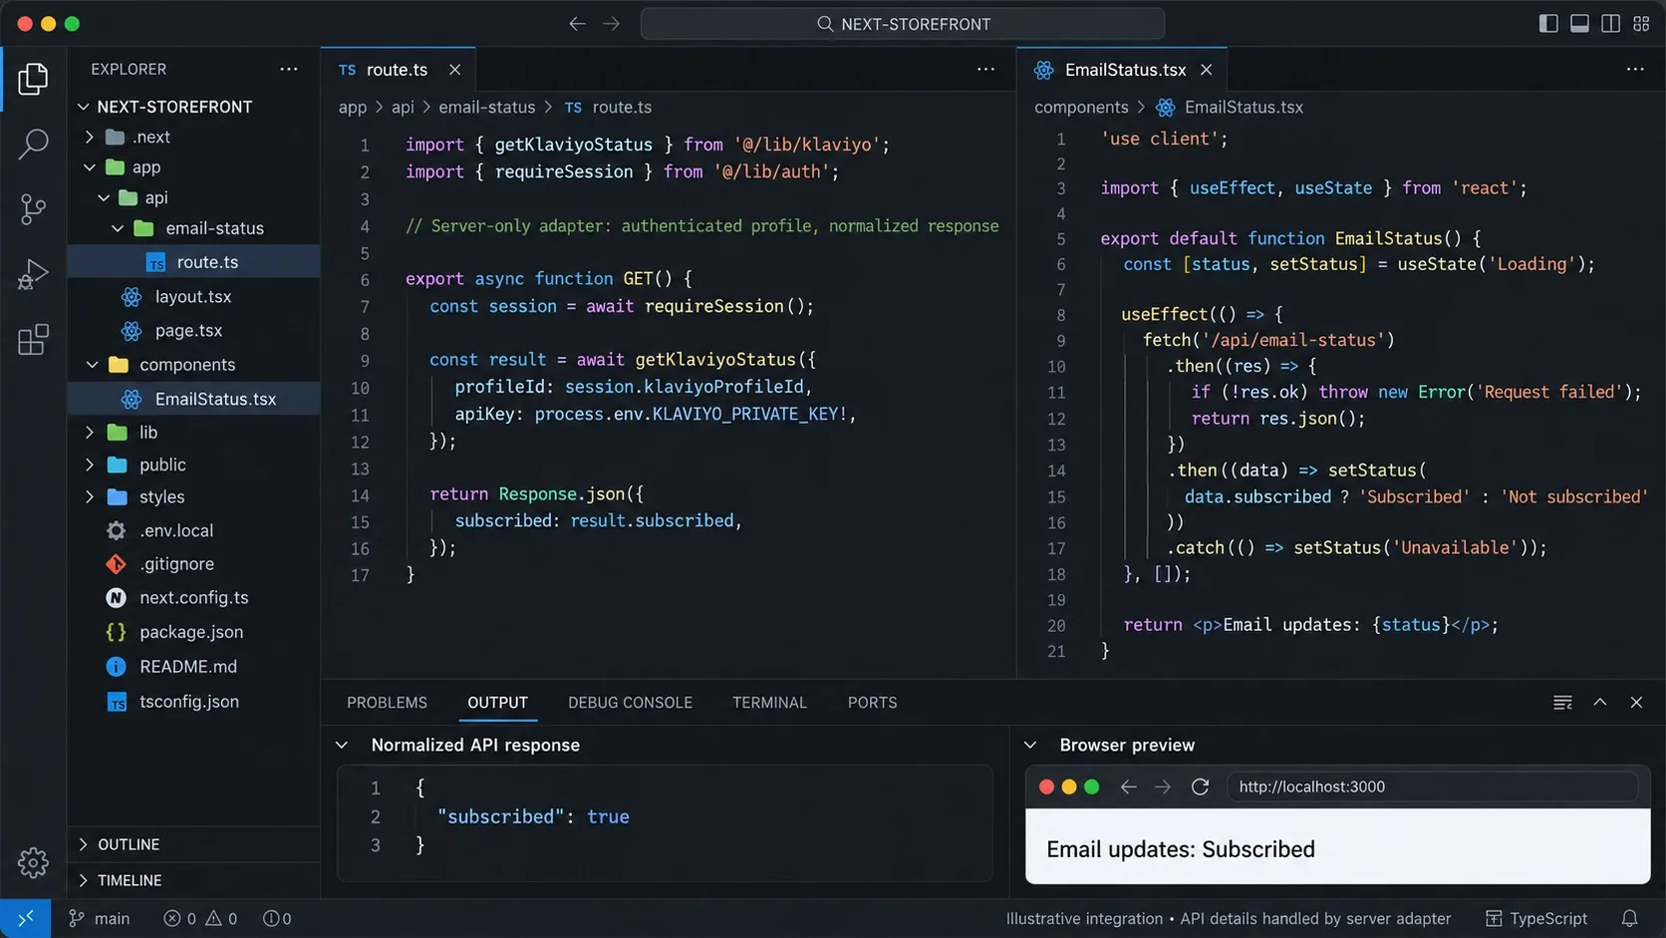Open the Source Control view icon
Screen dimensions: 1666x938
tap(33, 209)
